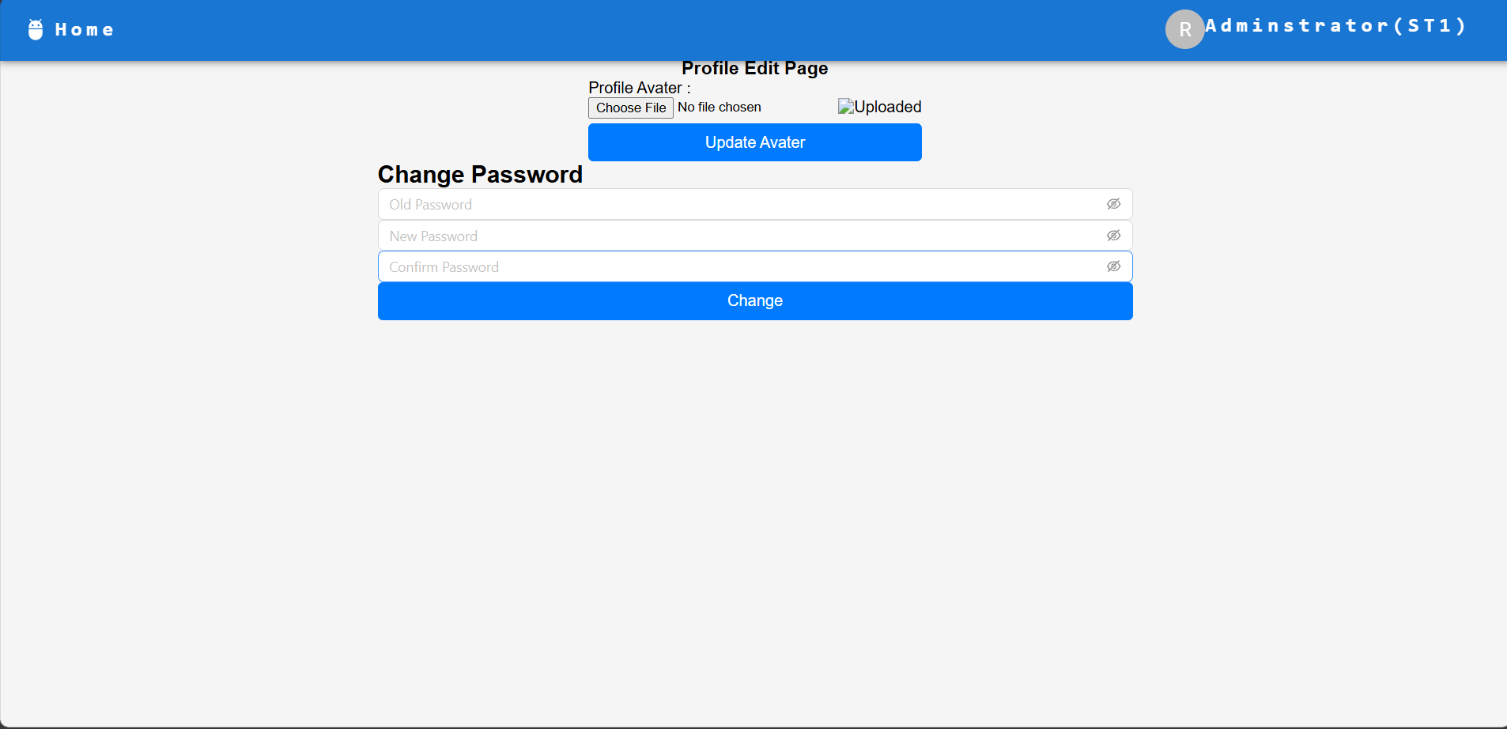This screenshot has height=729, width=1507.
Task: Open the Adminstrator(ST1) user menu
Action: click(1335, 26)
